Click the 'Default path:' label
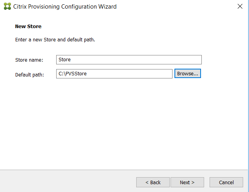The height and width of the screenshot is (192, 249). pos(30,75)
